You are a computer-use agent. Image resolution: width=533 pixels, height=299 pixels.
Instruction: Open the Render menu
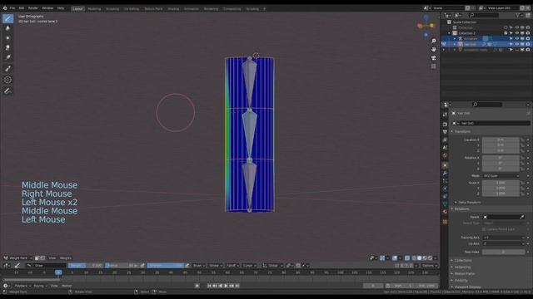33,8
